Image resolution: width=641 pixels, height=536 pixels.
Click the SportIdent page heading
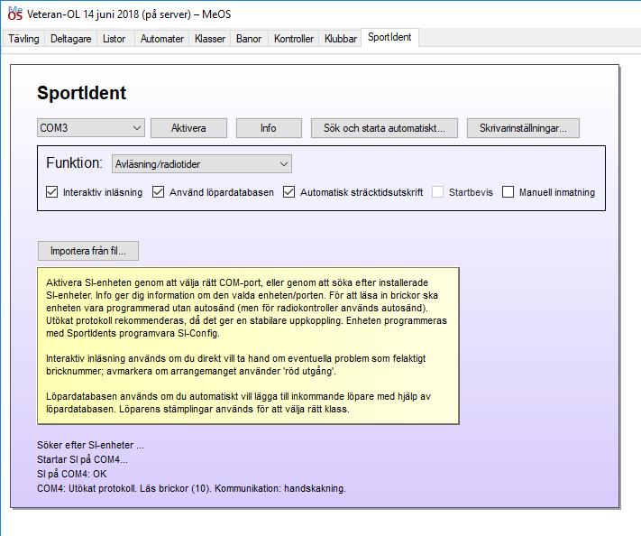[x=82, y=93]
